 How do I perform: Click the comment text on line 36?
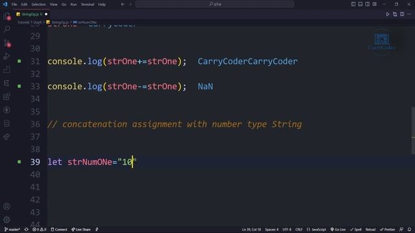tap(174, 124)
